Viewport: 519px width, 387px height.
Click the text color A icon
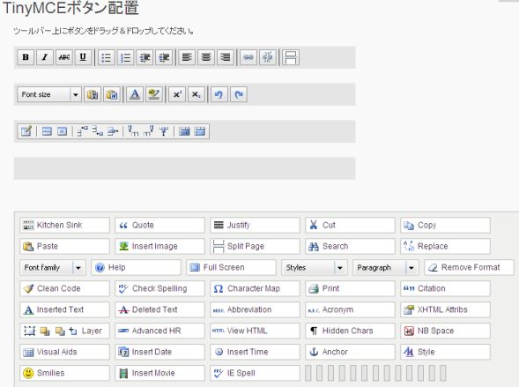coord(135,94)
